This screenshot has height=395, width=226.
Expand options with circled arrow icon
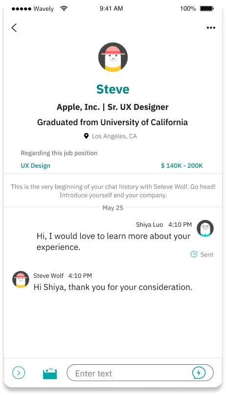[x=19, y=373]
